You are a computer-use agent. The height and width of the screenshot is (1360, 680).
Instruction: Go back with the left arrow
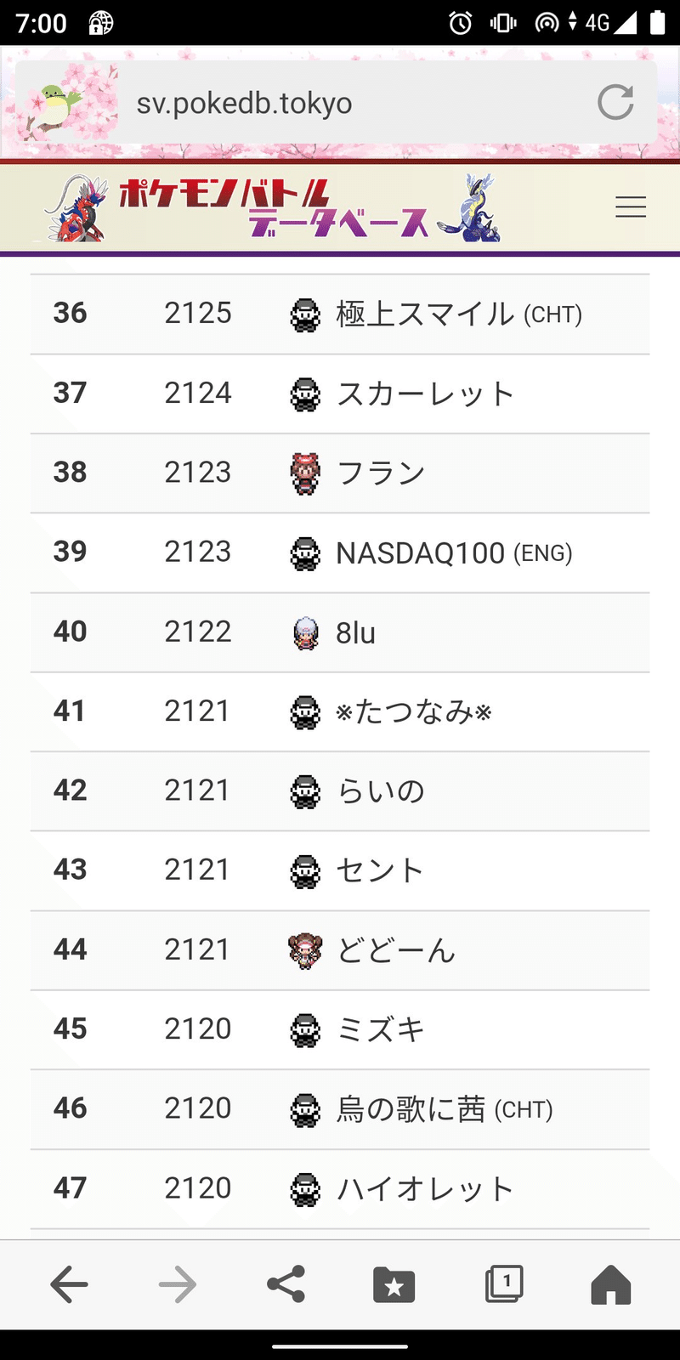click(69, 1284)
